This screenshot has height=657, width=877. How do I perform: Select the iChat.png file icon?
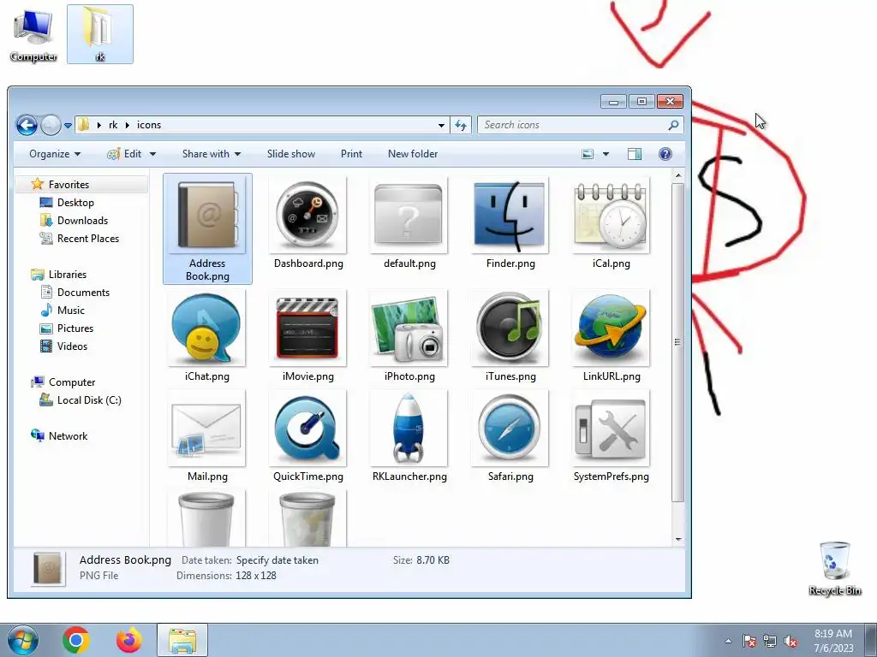click(x=207, y=328)
